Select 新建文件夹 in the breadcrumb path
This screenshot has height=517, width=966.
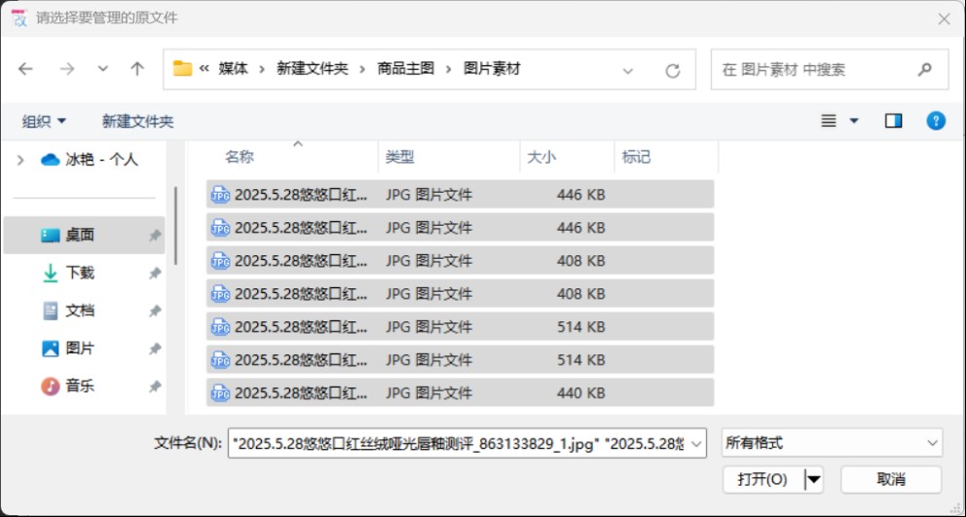click(x=313, y=68)
